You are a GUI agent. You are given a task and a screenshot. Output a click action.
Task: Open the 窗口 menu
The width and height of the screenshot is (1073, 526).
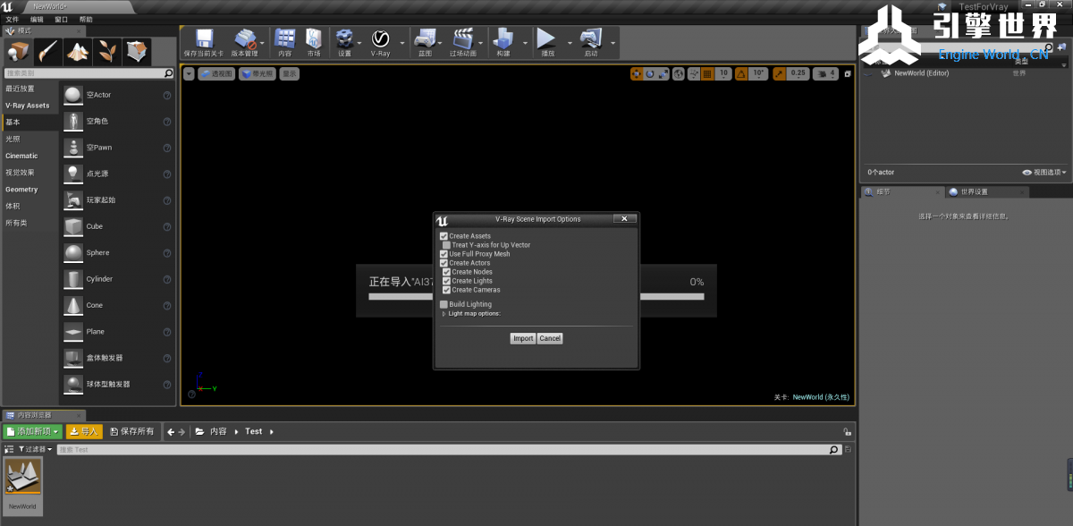[x=61, y=19]
